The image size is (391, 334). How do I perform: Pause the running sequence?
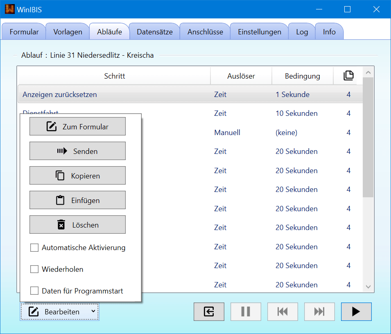tap(246, 311)
